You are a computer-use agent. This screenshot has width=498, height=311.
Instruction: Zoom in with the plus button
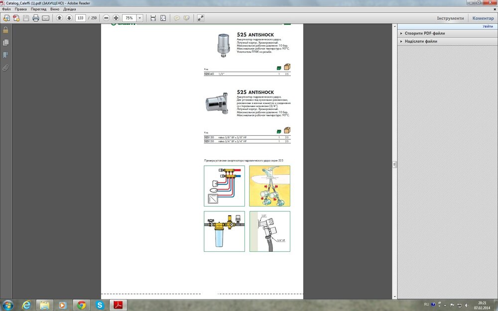point(116,18)
